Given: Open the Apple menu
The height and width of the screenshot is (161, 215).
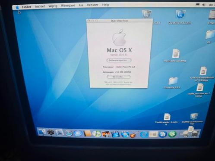Looking at the screenshot, I should [x=17, y=7].
